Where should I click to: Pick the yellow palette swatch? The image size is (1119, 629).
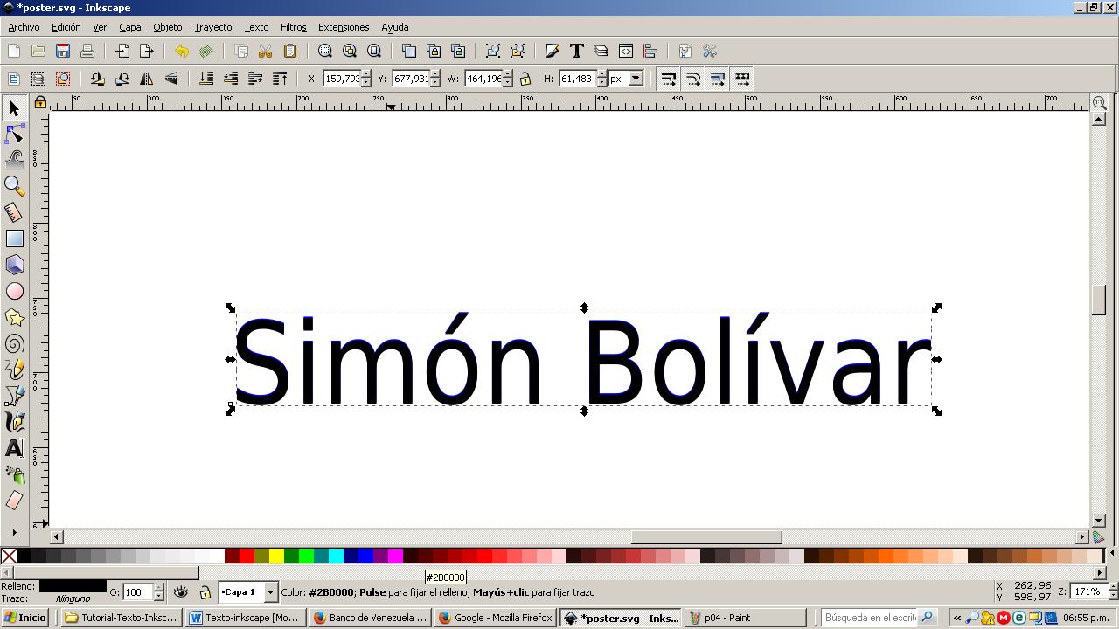(x=276, y=556)
